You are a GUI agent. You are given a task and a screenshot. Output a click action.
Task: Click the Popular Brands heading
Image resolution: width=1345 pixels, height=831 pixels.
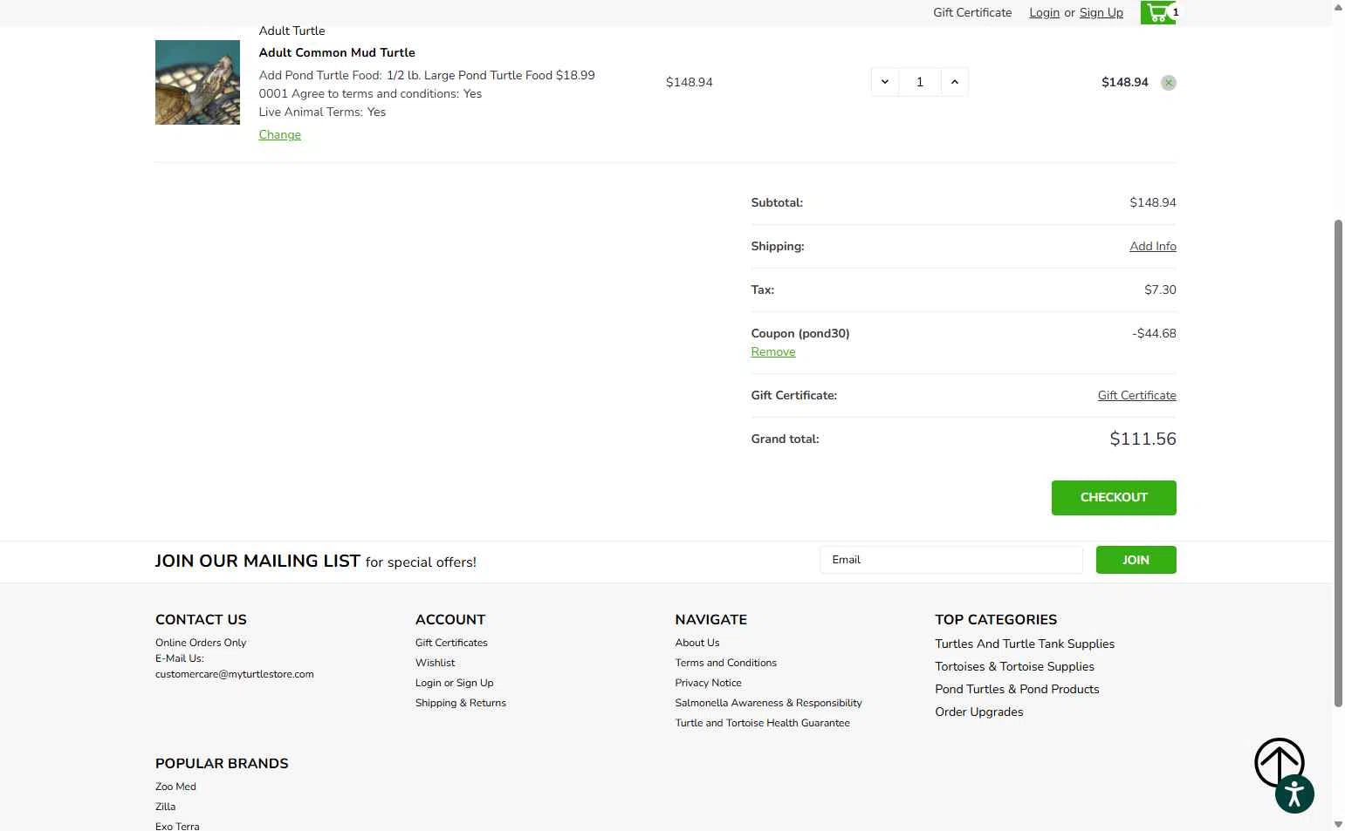[x=222, y=763]
